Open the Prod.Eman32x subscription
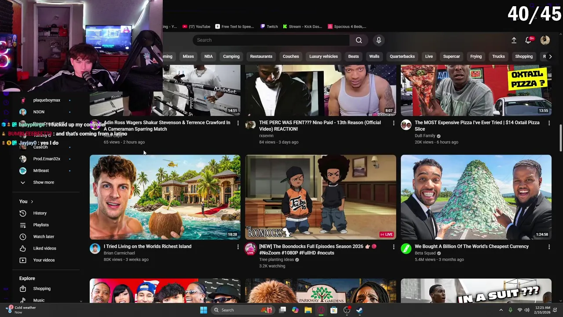This screenshot has height=317, width=563. pos(46,159)
